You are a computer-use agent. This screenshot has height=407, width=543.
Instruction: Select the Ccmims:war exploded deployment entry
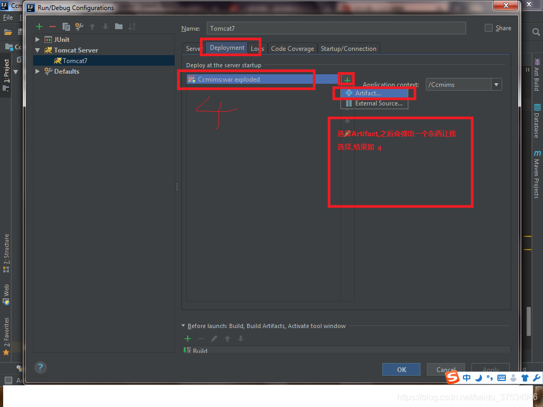pos(262,79)
